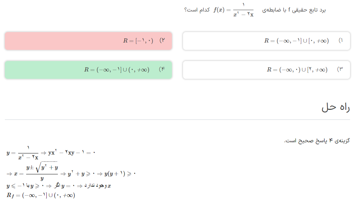The image size is (357, 212).
Task: Click the f(x) fraction formula in question
Action: pyautogui.click(x=234, y=10)
